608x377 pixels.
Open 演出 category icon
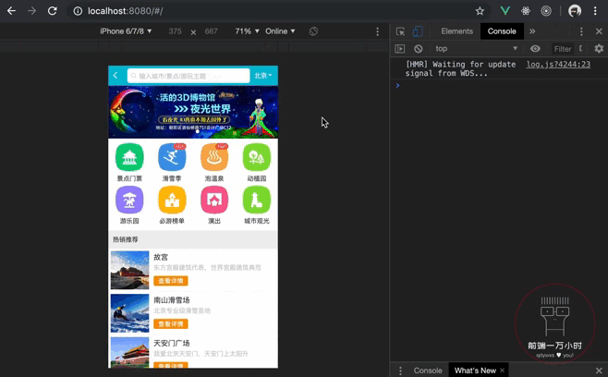pyautogui.click(x=214, y=200)
